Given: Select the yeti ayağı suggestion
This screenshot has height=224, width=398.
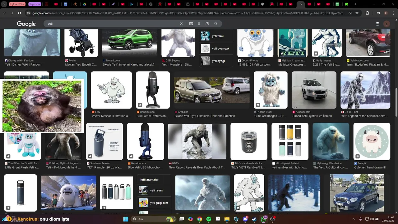Looking at the screenshot, I should tap(216, 61).
